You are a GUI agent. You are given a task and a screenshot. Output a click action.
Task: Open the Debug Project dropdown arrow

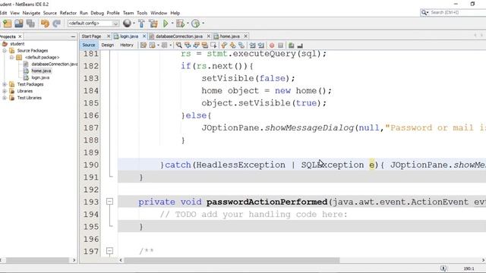click(188, 24)
